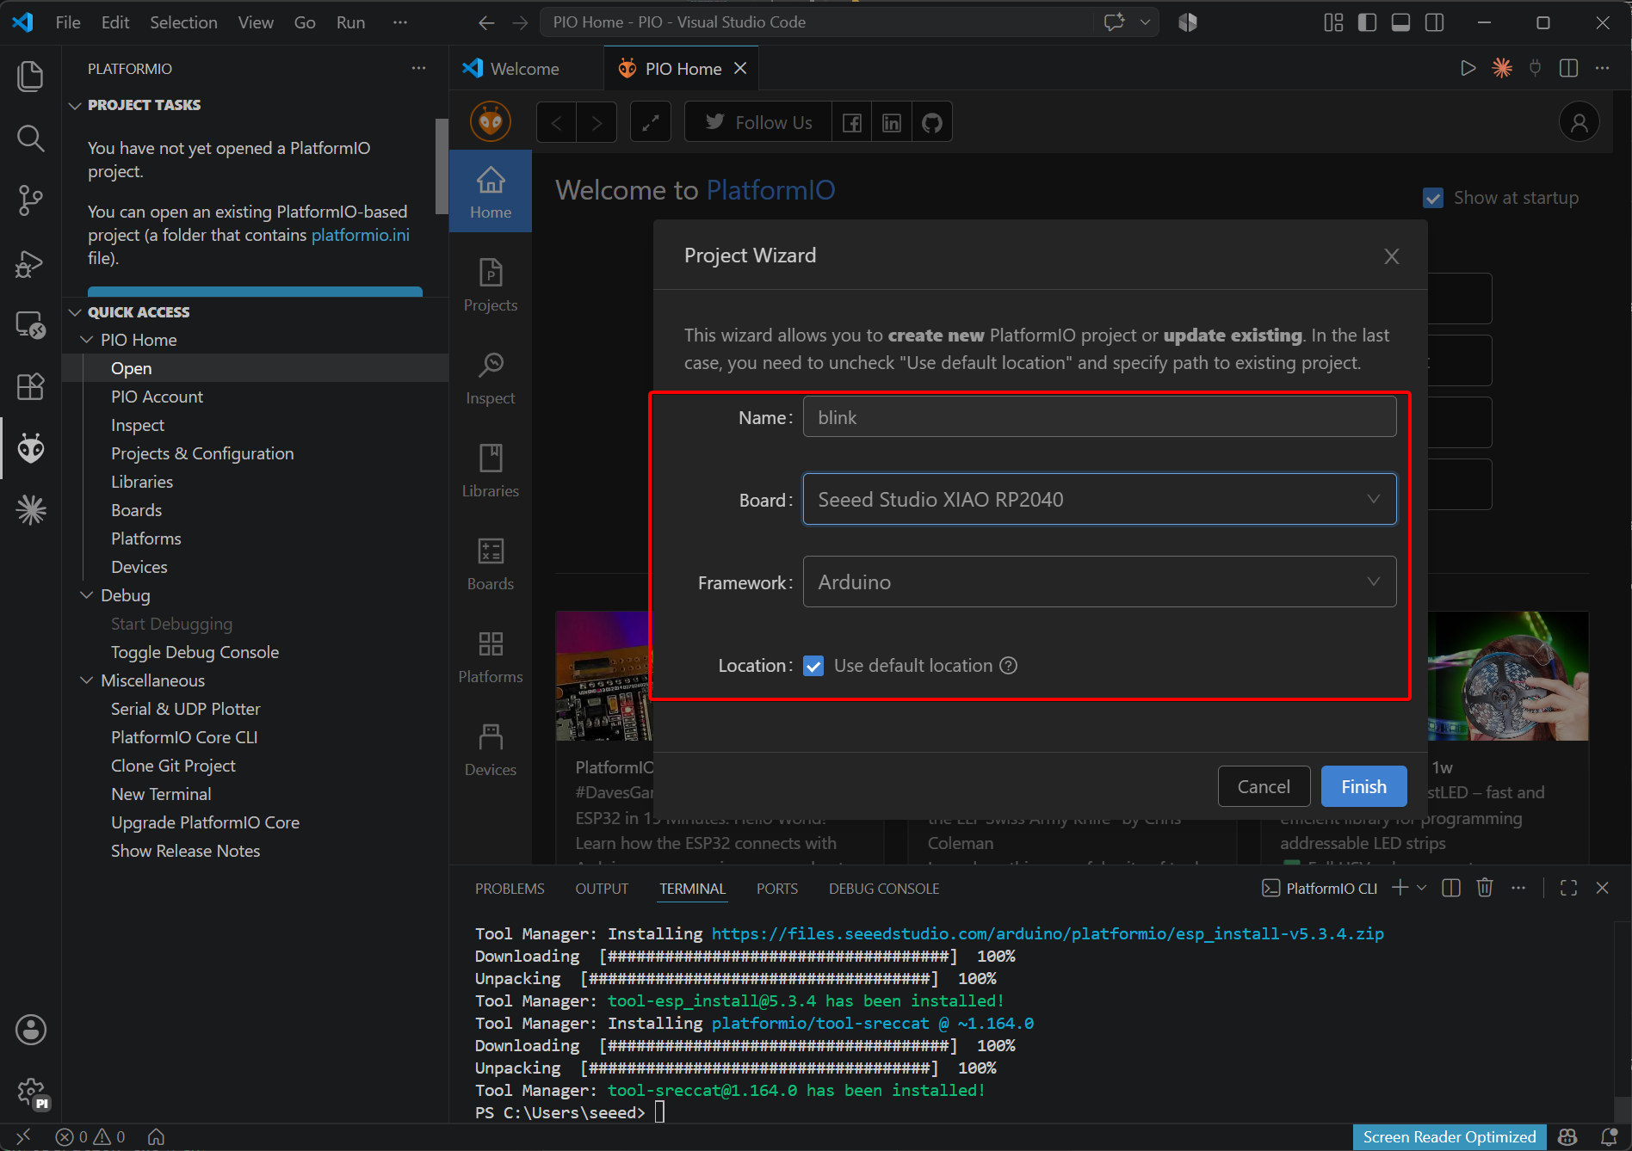The width and height of the screenshot is (1632, 1151).
Task: Open the launch profile dropdown beside new terminal
Action: point(1422,888)
